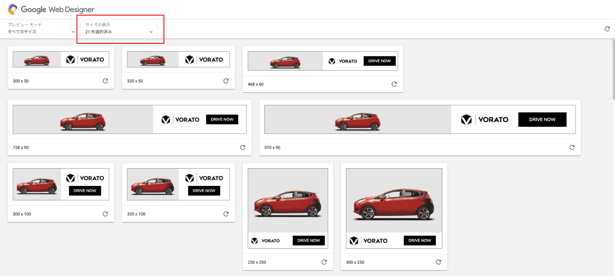Refresh the 970 x 90 banner preview
The width and height of the screenshot is (615, 276).
pyautogui.click(x=572, y=147)
